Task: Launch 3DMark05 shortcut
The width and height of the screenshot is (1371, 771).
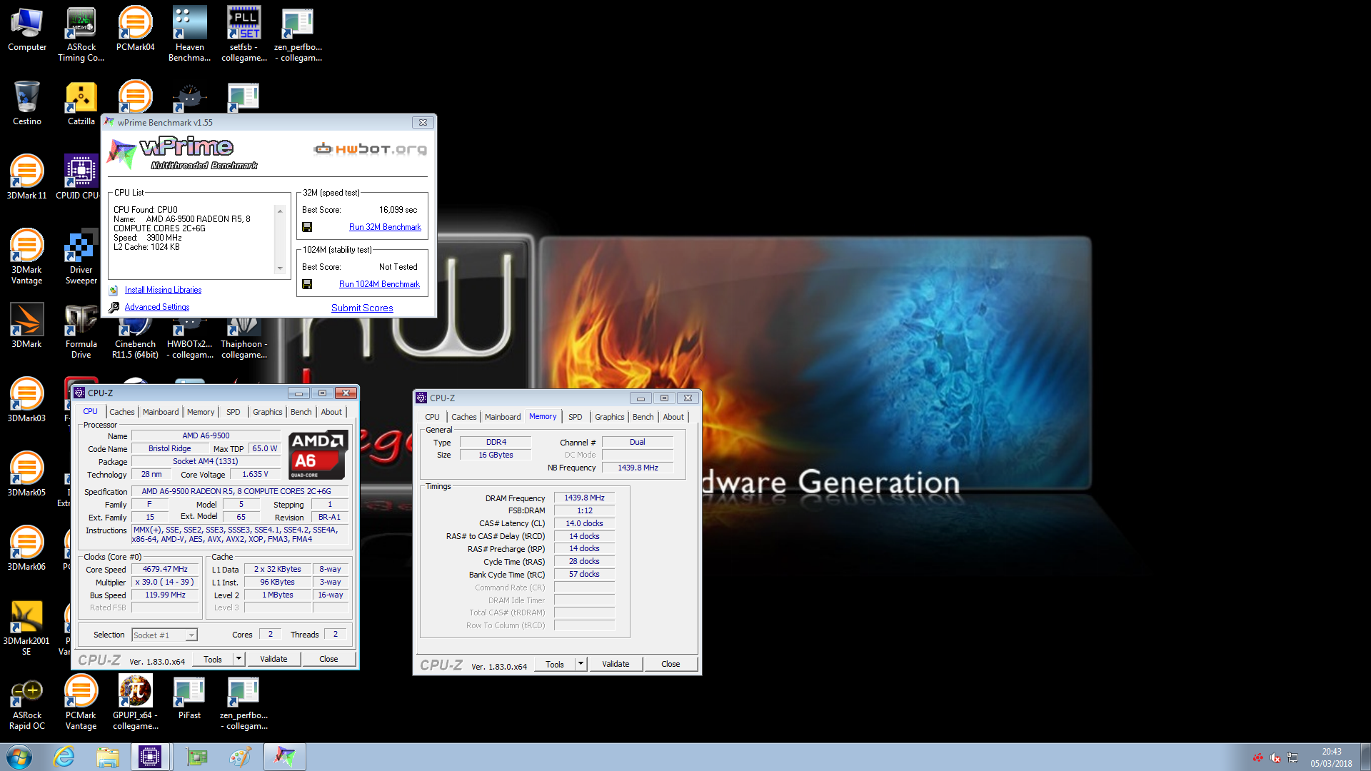Action: [x=27, y=475]
